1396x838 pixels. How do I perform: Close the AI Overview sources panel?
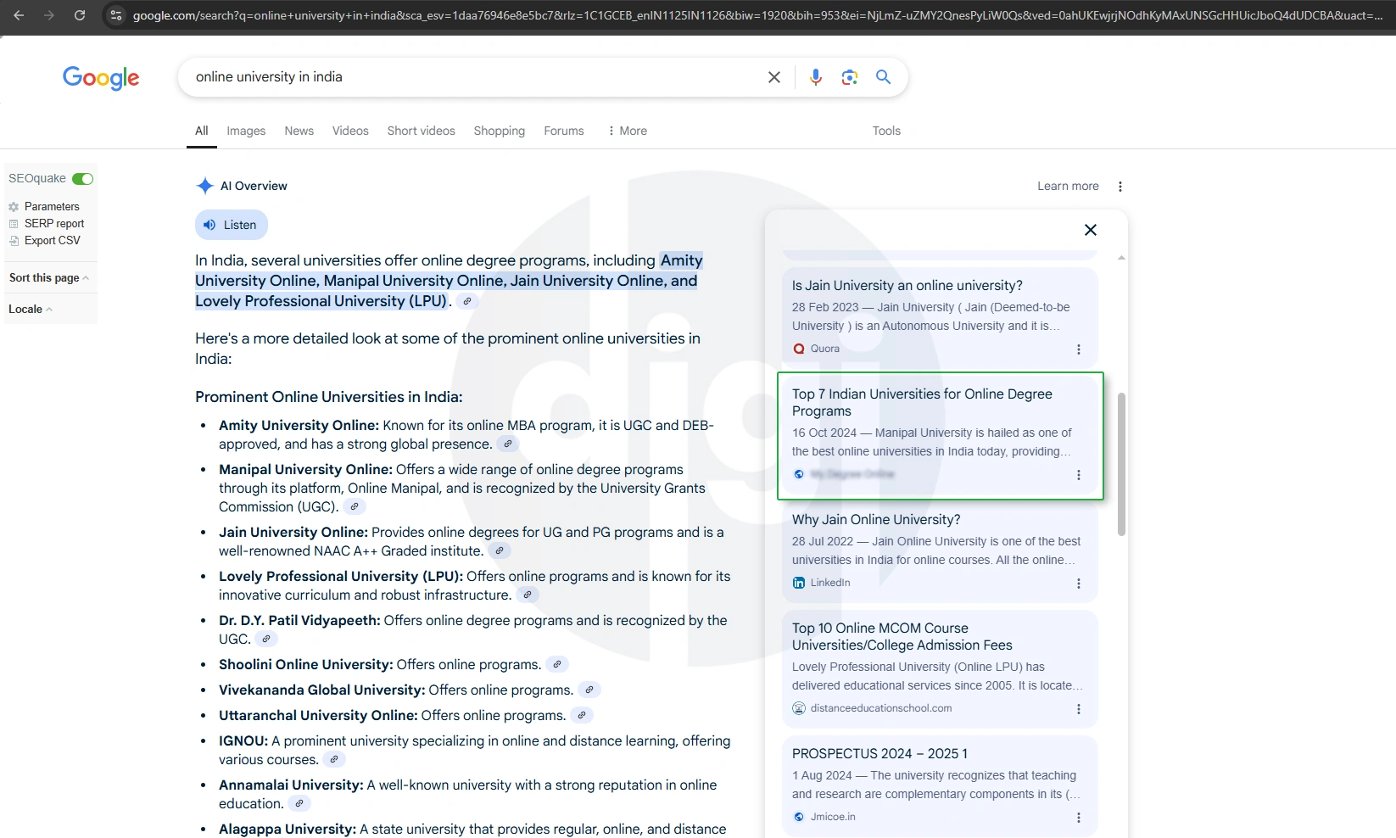coord(1091,230)
